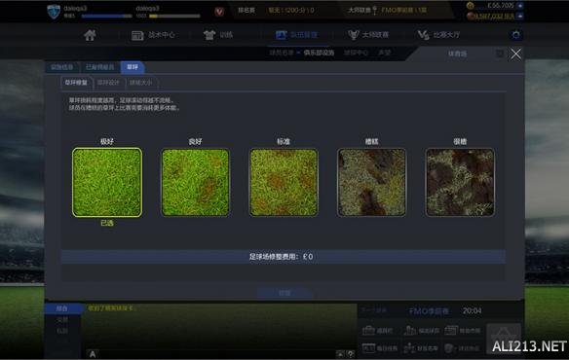Screen dimensions: 569x360
Task: Select the 标准 standard turf thumbnail
Action: click(x=284, y=182)
